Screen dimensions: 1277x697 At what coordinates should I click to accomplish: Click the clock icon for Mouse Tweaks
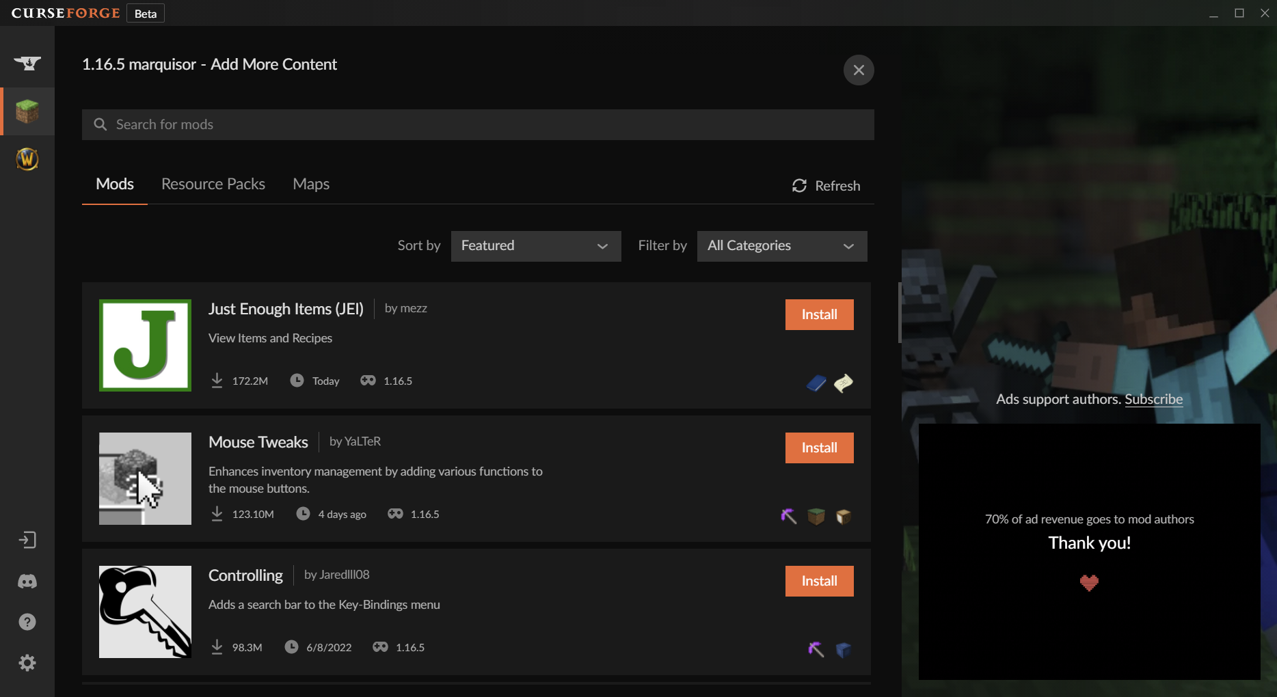303,514
